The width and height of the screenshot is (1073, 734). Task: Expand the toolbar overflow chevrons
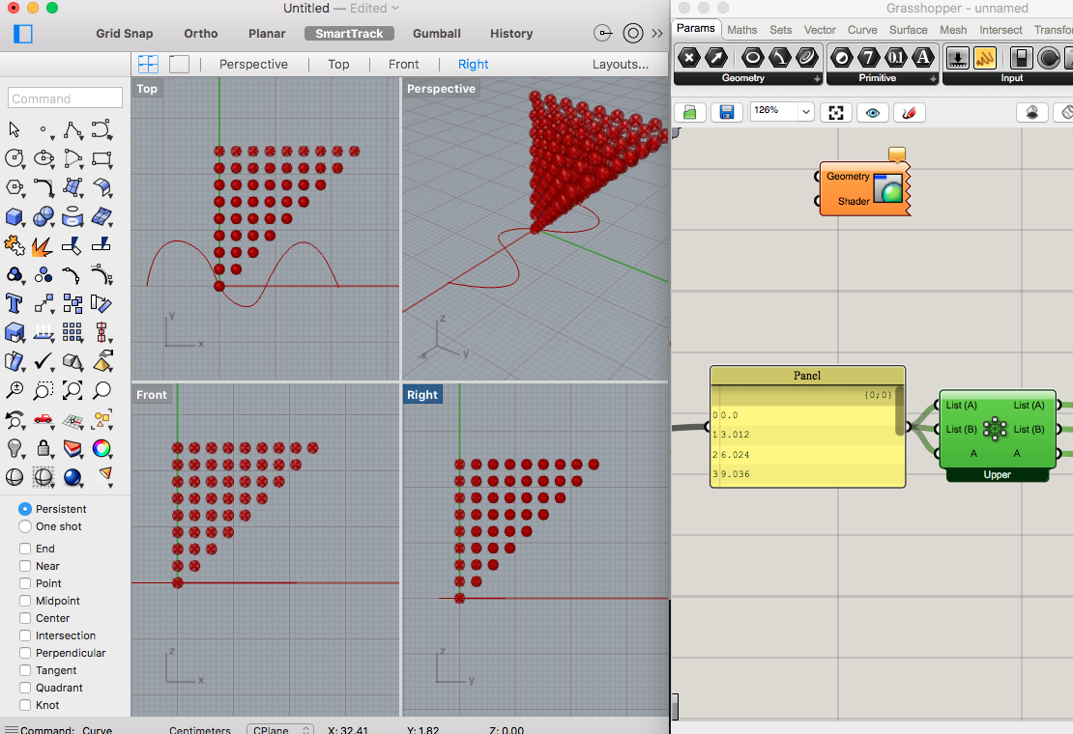tap(657, 34)
